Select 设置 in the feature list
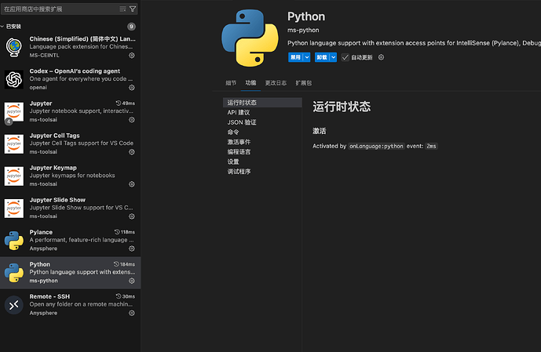This screenshot has width=541, height=352. click(262, 161)
